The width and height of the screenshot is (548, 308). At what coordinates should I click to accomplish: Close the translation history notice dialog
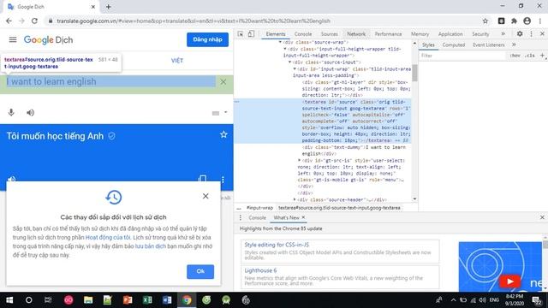205,196
